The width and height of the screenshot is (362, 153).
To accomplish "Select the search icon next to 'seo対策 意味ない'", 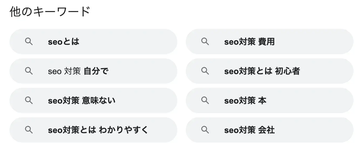I will (x=29, y=100).
